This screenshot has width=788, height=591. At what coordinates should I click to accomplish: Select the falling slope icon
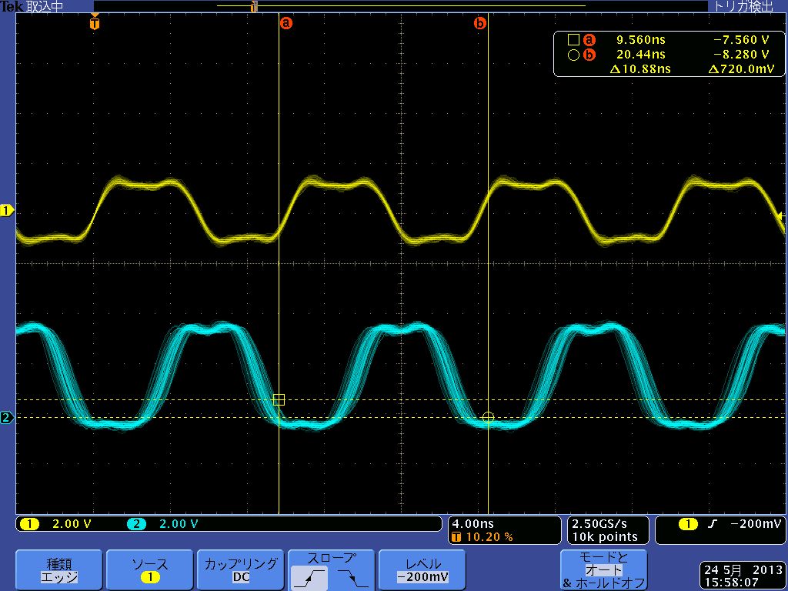(x=352, y=577)
